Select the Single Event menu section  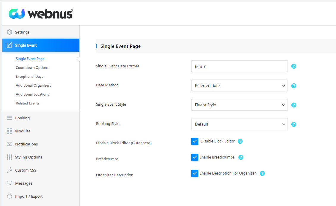[x=41, y=45]
